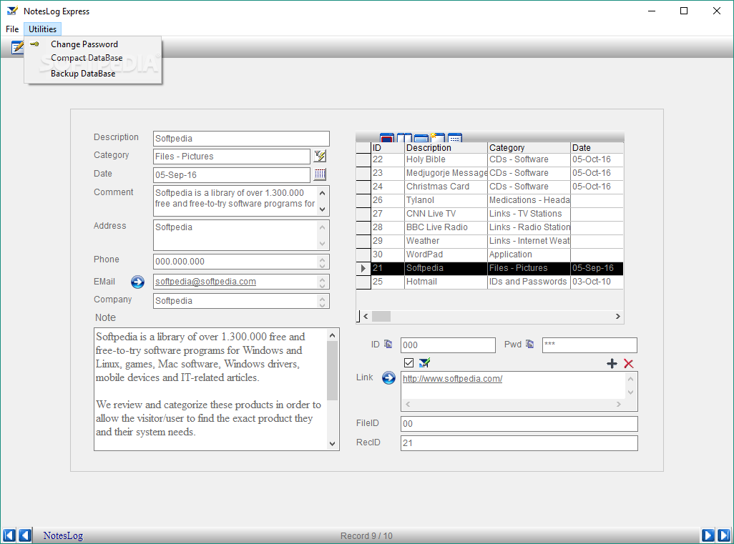Click the category picker icon beside Files - Pictures
Screen dimensions: 734x544
320,156
